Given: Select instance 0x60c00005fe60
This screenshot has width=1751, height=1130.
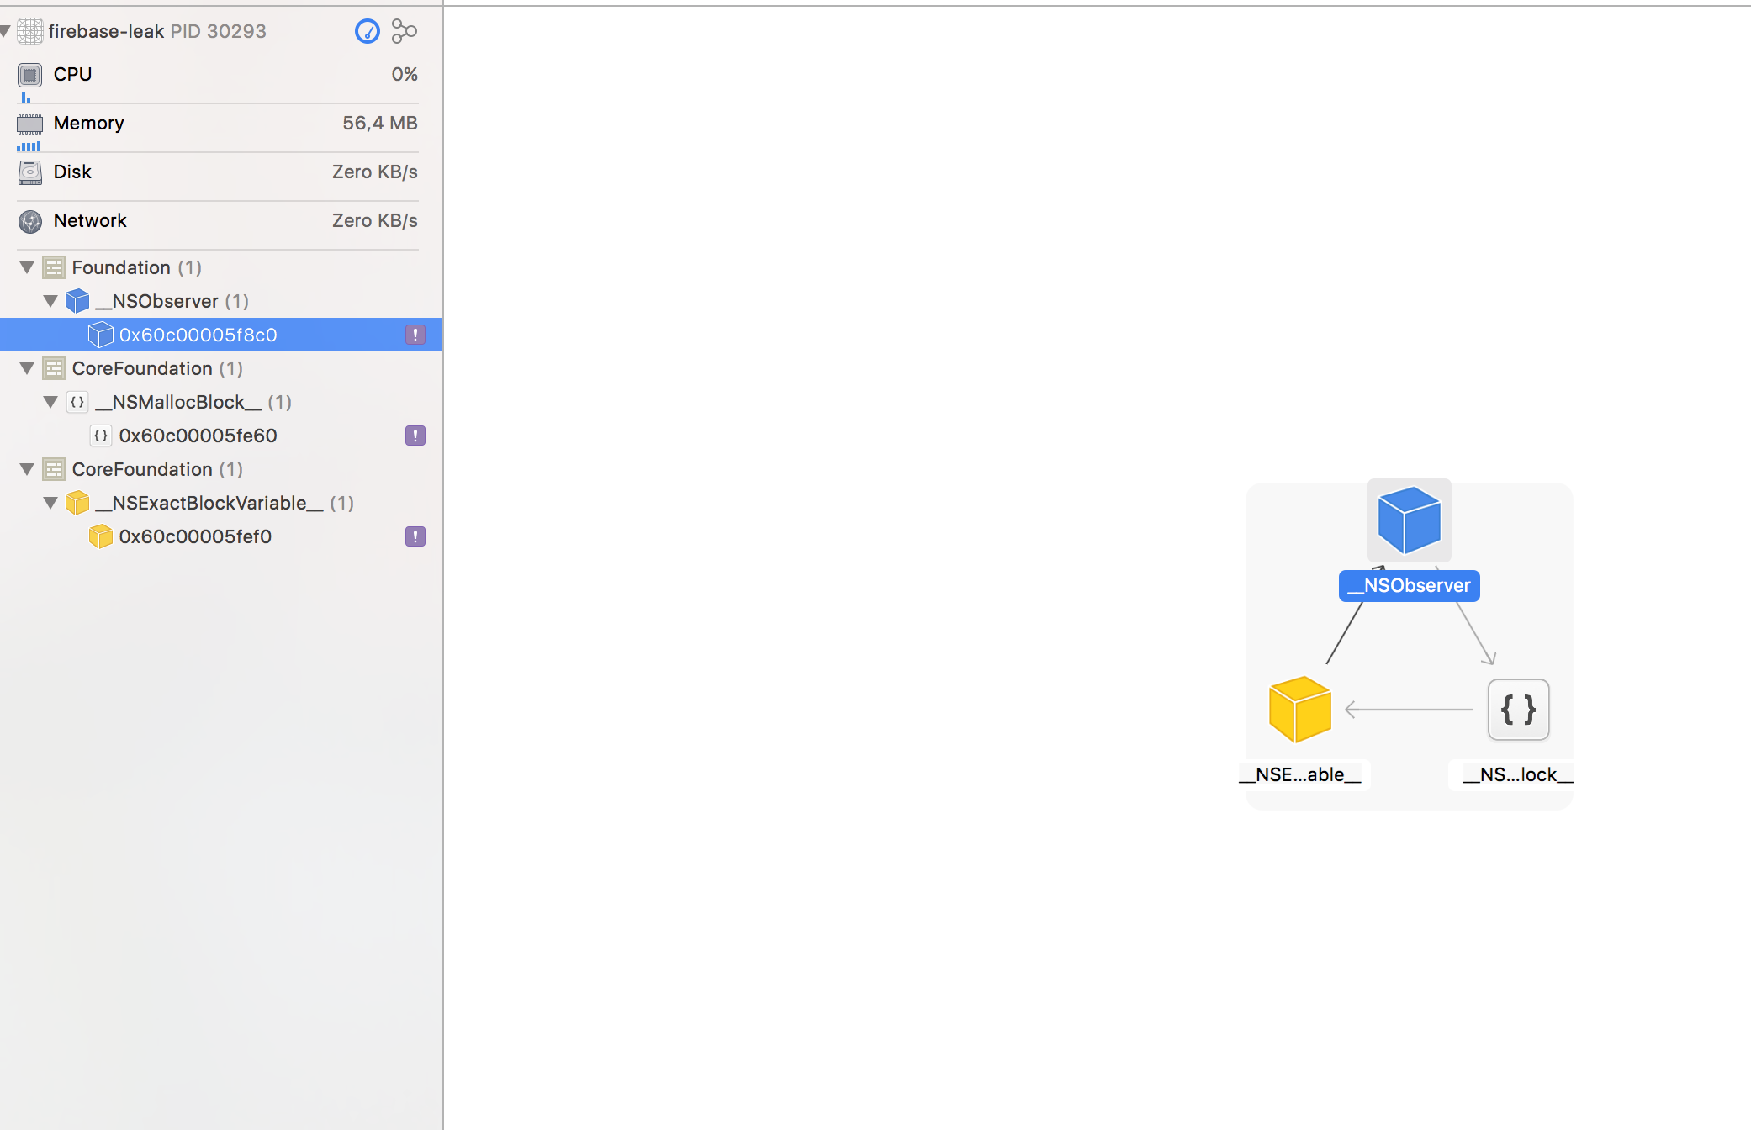Looking at the screenshot, I should 221,436.
